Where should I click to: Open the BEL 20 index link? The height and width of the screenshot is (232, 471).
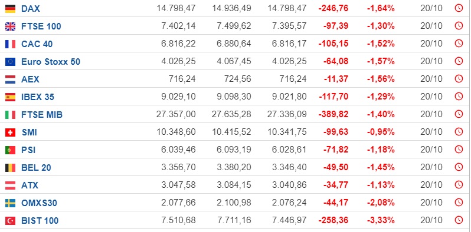pos(36,168)
